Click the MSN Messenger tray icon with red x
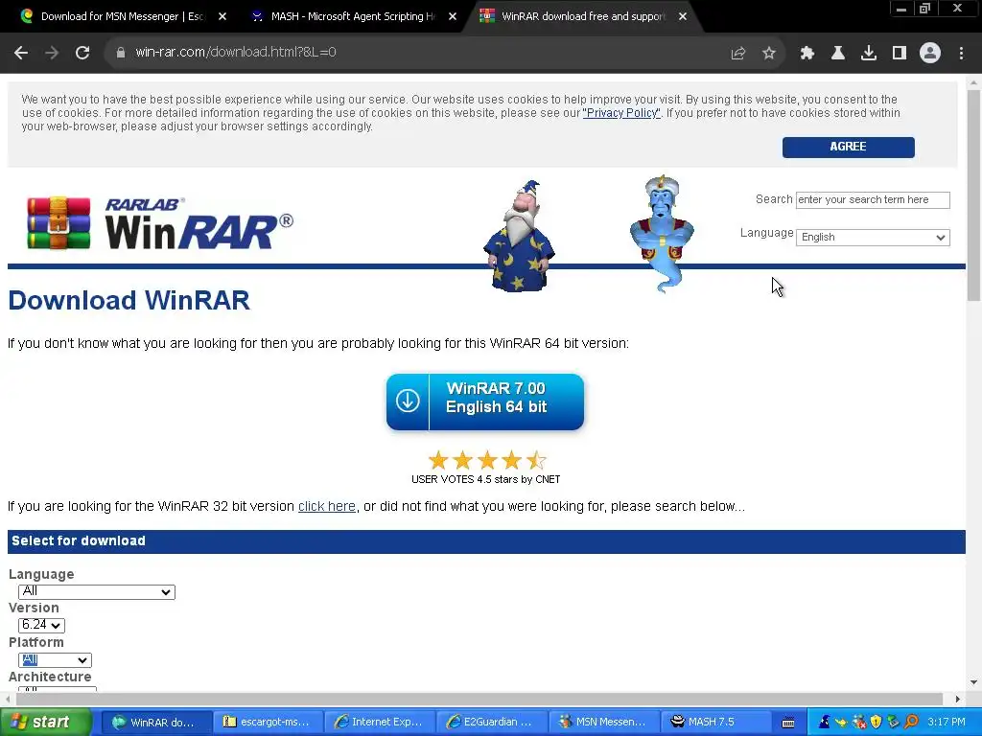982x736 pixels. pos(859,723)
